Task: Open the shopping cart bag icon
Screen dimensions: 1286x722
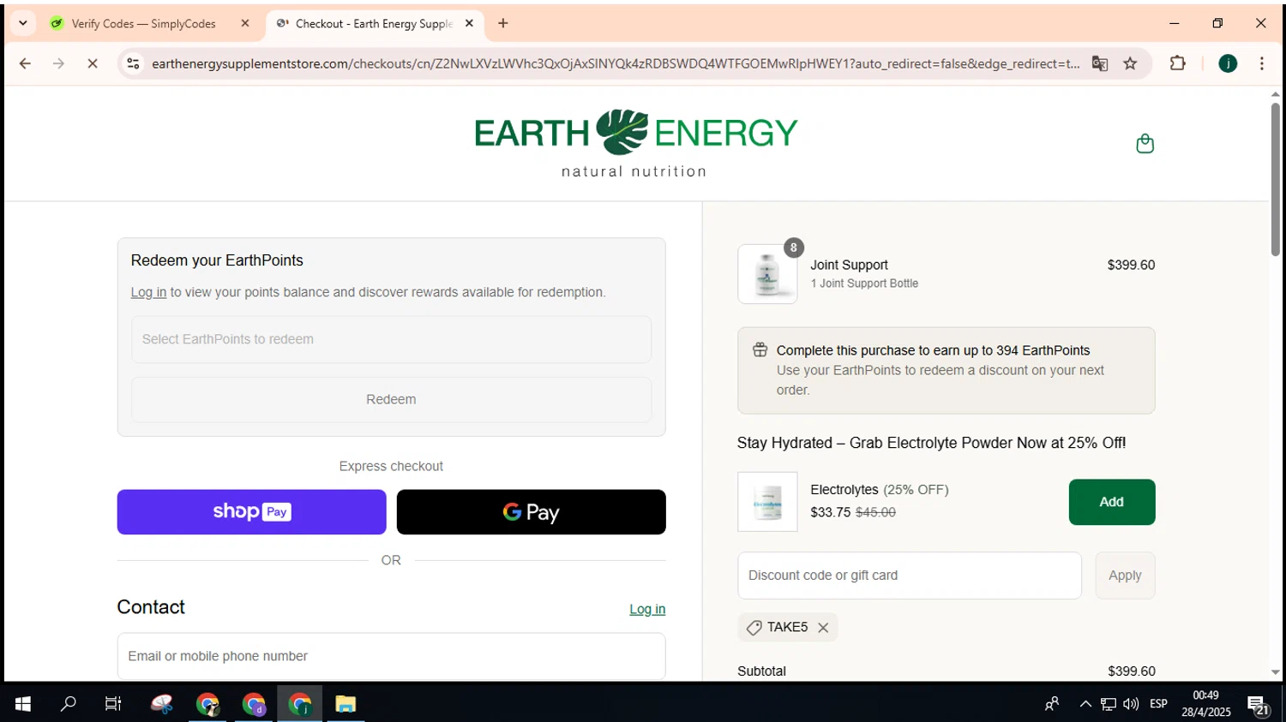Action: [1145, 144]
